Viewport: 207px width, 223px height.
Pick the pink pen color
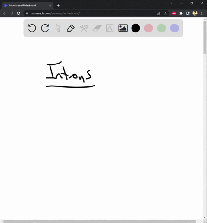148,28
